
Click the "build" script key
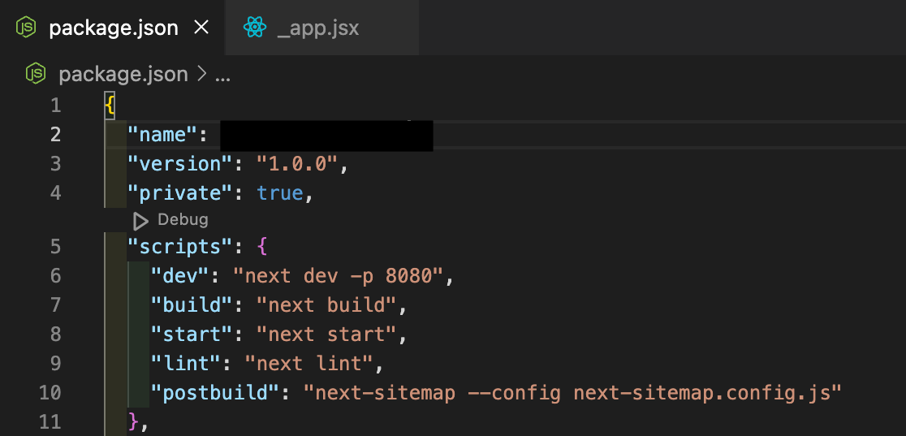tap(192, 305)
